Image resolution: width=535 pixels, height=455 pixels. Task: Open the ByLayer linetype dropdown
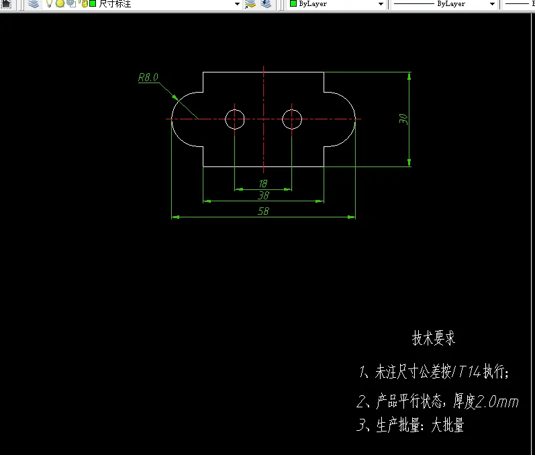point(492,4)
